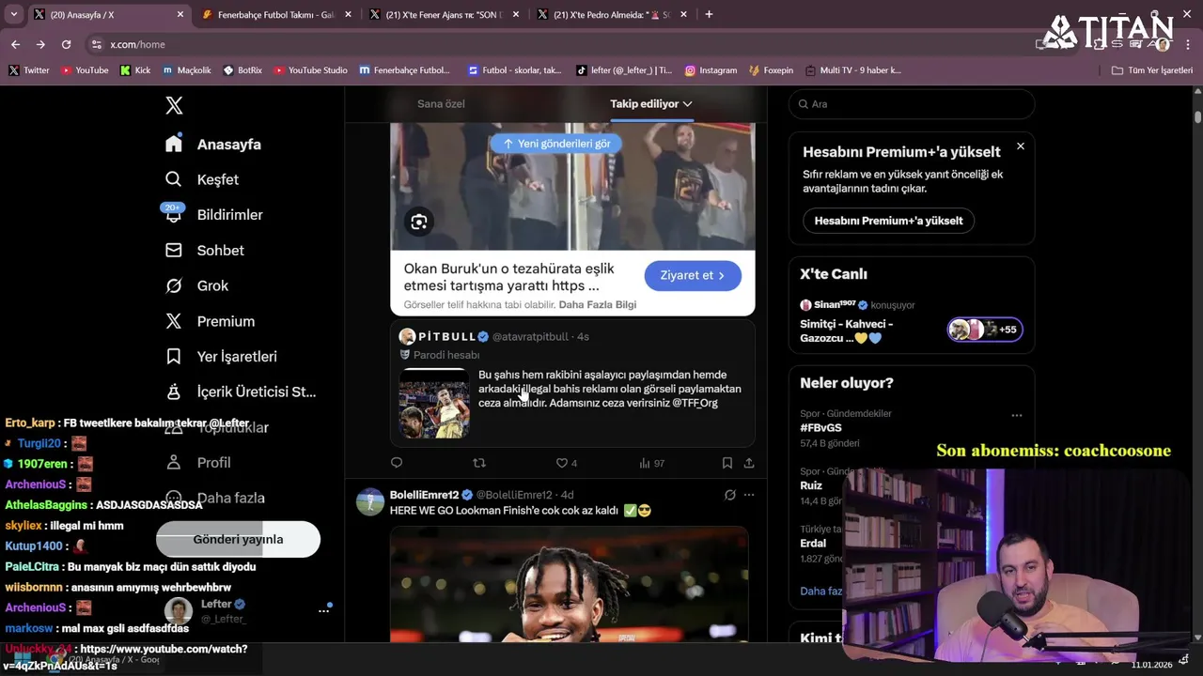Open İçerik Üreticisi Stüdyosu item

(x=241, y=392)
